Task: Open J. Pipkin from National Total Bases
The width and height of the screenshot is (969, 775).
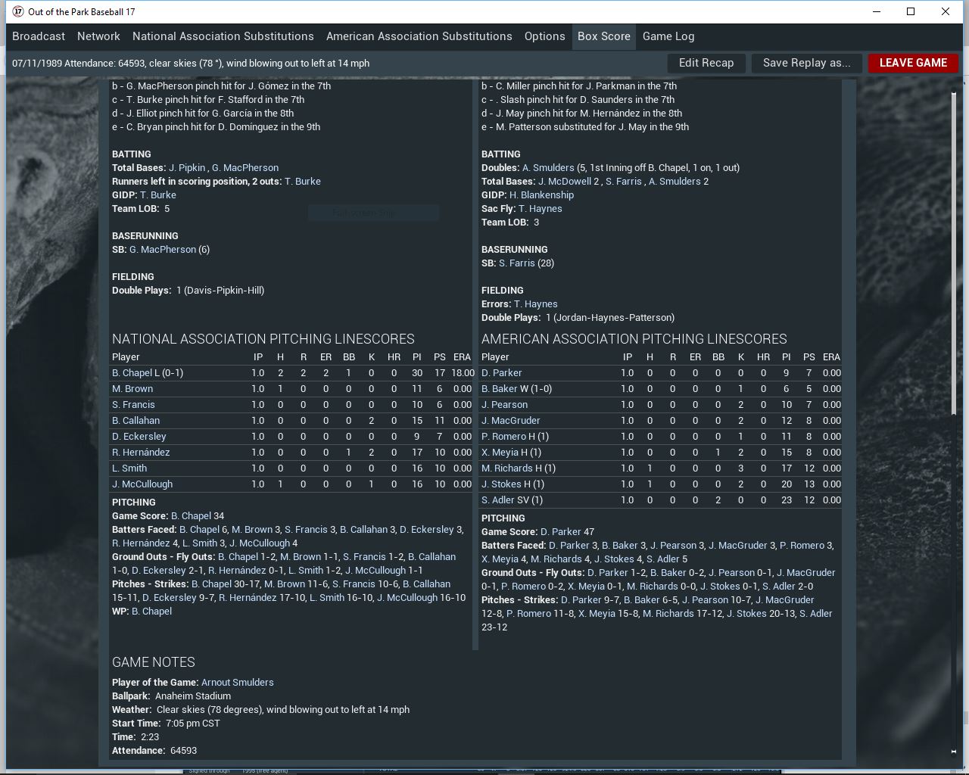Action: pyautogui.click(x=187, y=168)
